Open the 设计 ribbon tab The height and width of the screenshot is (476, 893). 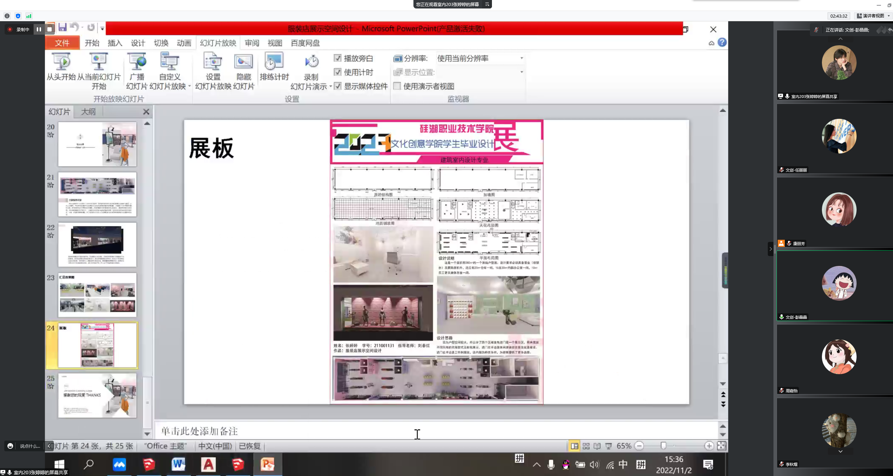click(x=138, y=43)
